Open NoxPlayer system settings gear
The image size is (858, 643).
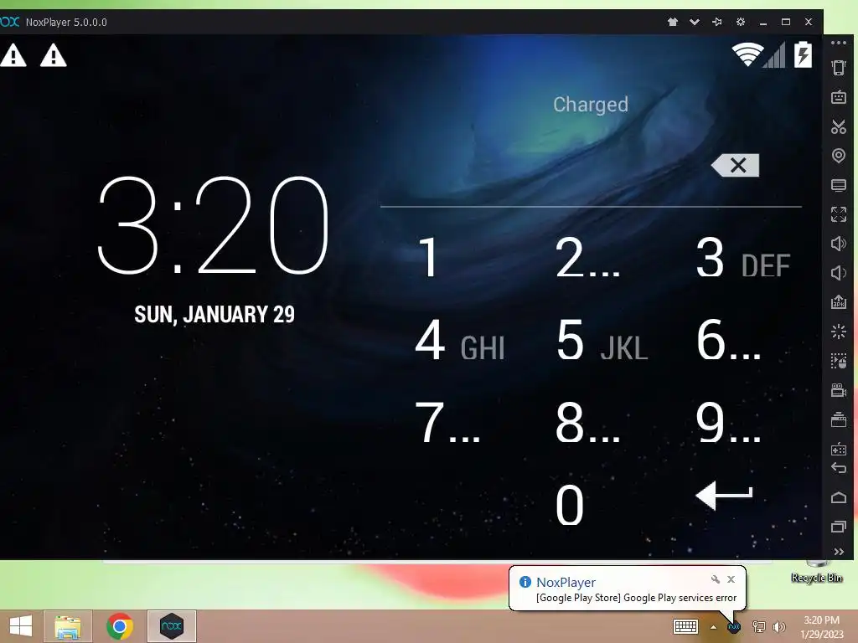click(741, 22)
